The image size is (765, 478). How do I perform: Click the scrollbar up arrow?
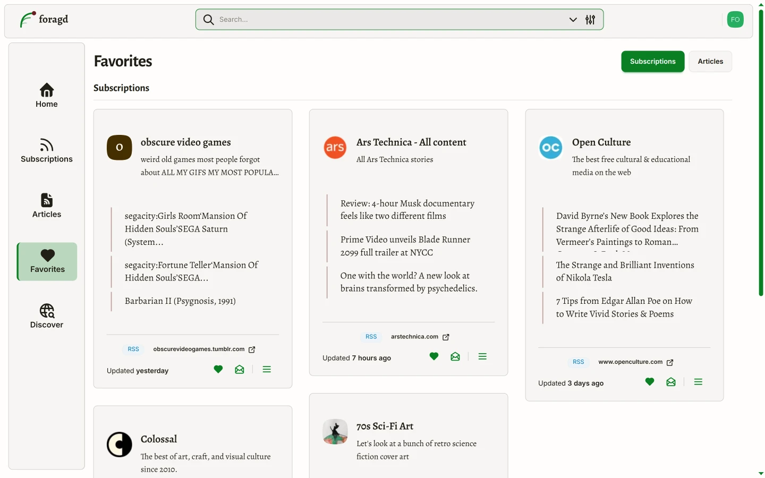point(761,5)
